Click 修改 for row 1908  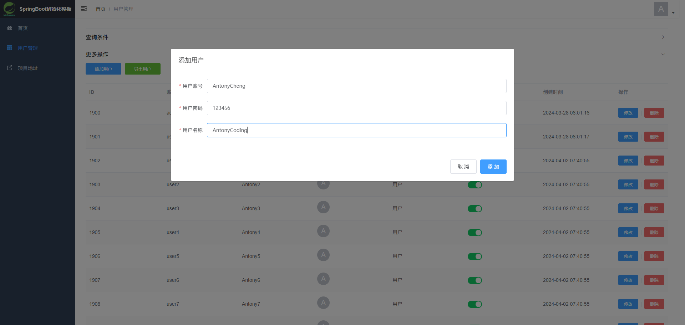(x=628, y=304)
